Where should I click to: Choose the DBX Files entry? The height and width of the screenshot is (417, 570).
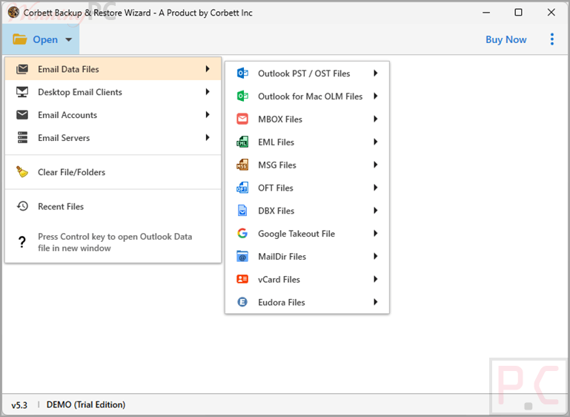click(307, 211)
